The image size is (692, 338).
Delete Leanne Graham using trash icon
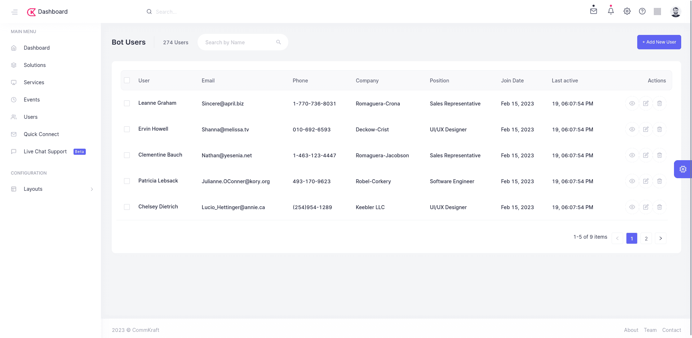[659, 103]
